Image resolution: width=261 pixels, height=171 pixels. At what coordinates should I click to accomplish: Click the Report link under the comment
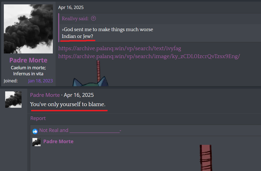click(x=38, y=118)
